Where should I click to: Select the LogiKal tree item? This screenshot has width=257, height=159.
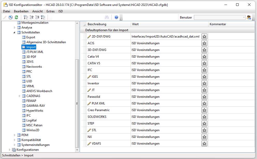(x=31, y=120)
